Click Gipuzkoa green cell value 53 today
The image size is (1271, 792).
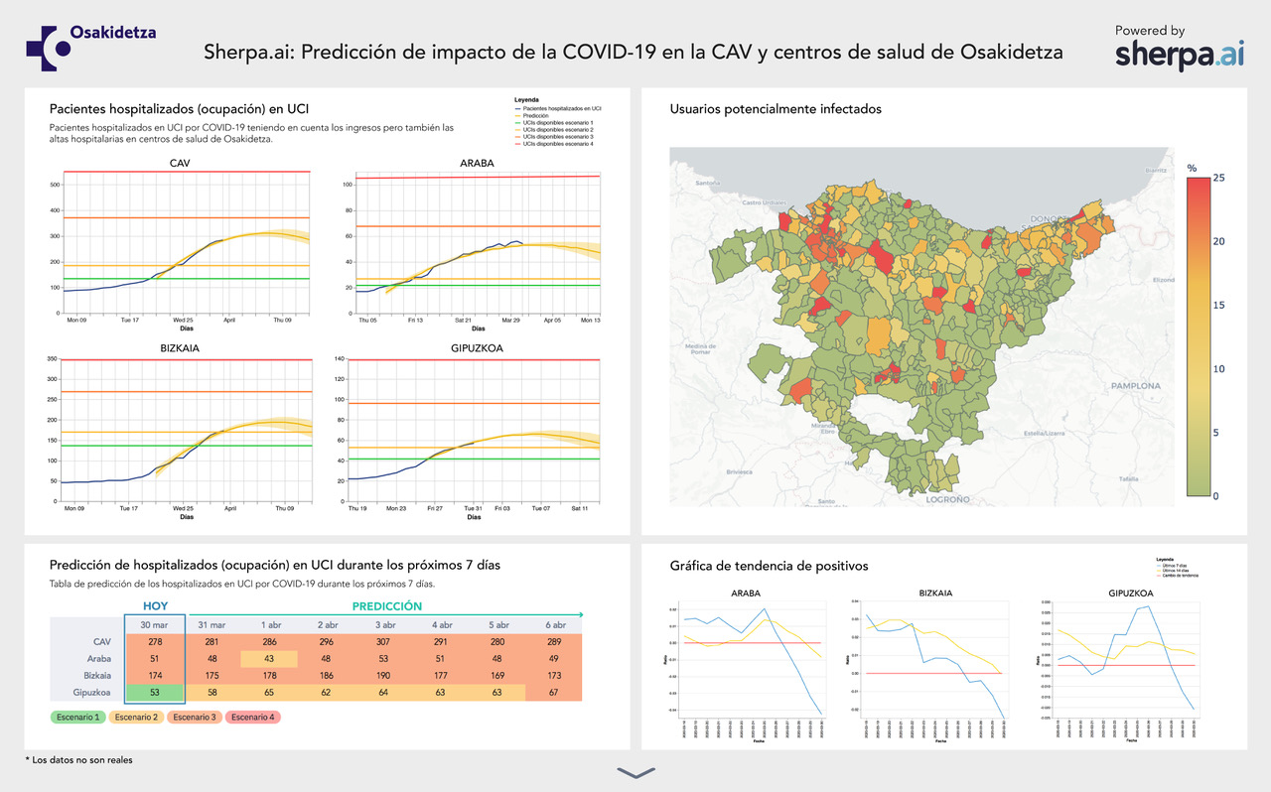click(155, 692)
